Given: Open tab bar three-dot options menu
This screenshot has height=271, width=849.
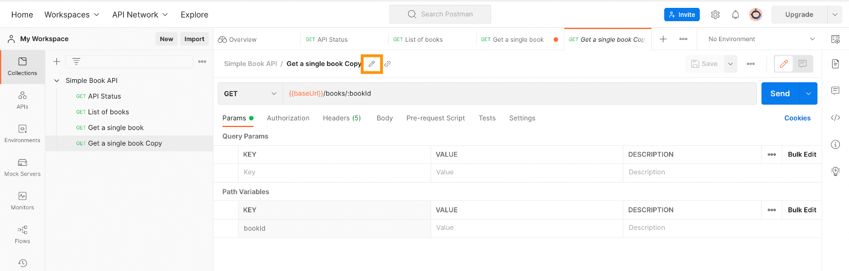Looking at the screenshot, I should (x=683, y=39).
